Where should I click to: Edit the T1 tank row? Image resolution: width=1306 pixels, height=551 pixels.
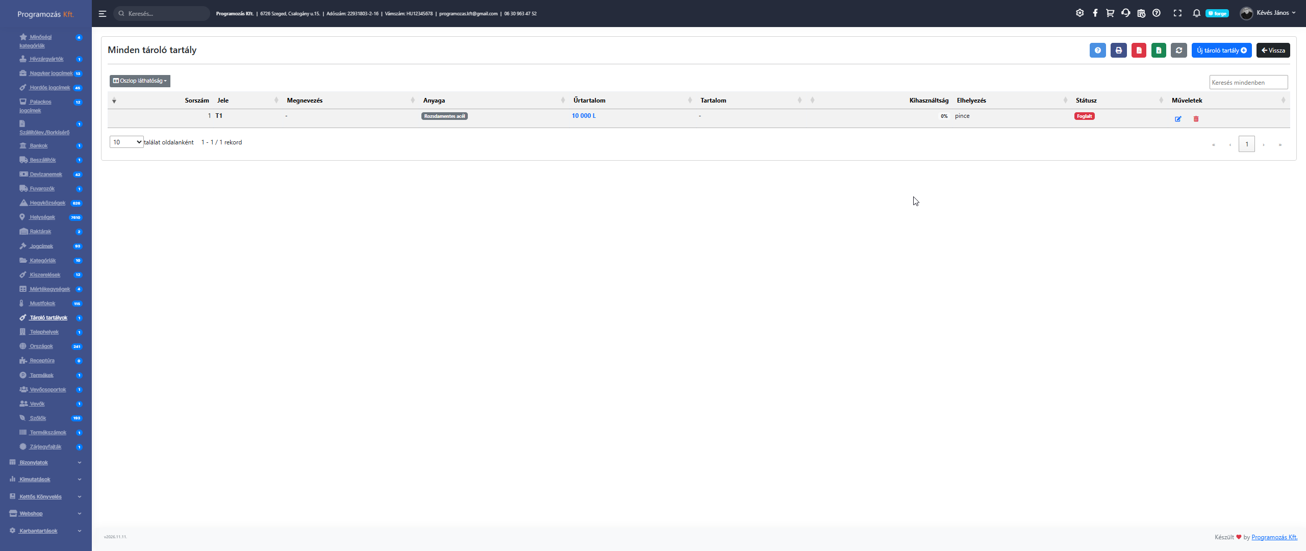[1178, 119]
